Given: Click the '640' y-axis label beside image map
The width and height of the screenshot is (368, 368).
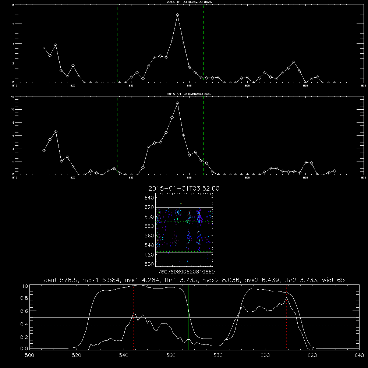Looking at the screenshot, I should pos(149,198).
